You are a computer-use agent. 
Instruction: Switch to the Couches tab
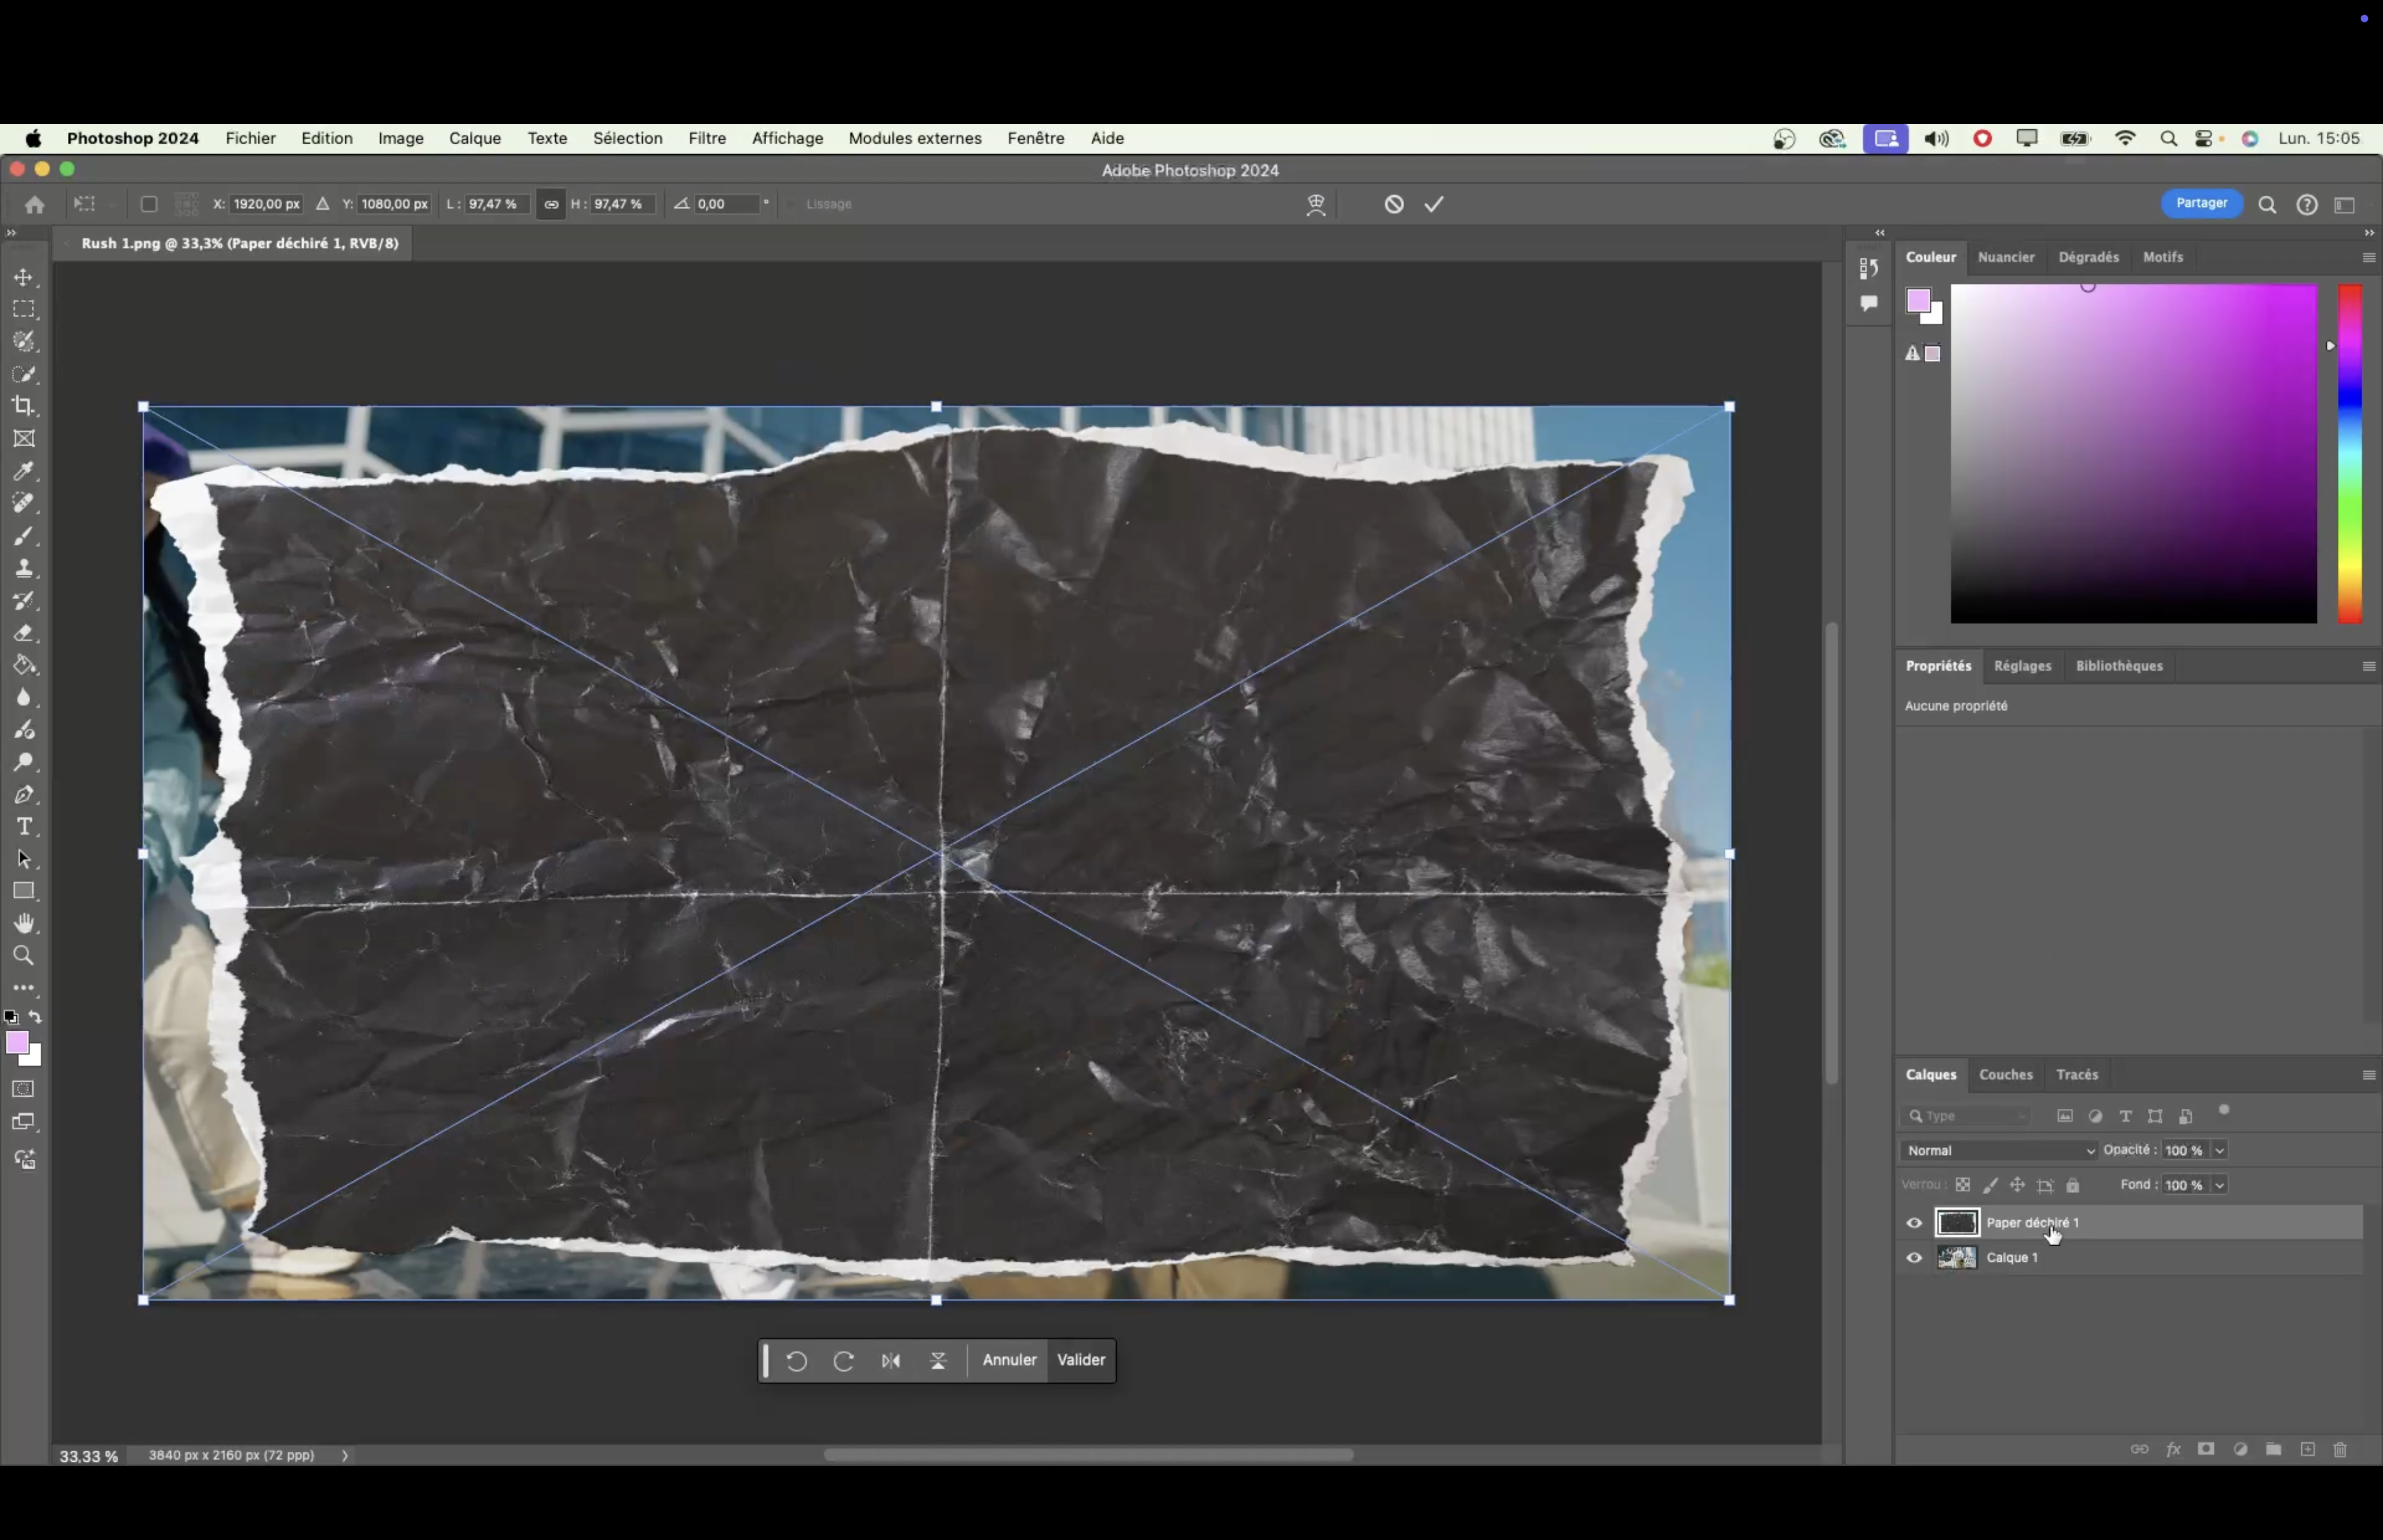click(2005, 1074)
